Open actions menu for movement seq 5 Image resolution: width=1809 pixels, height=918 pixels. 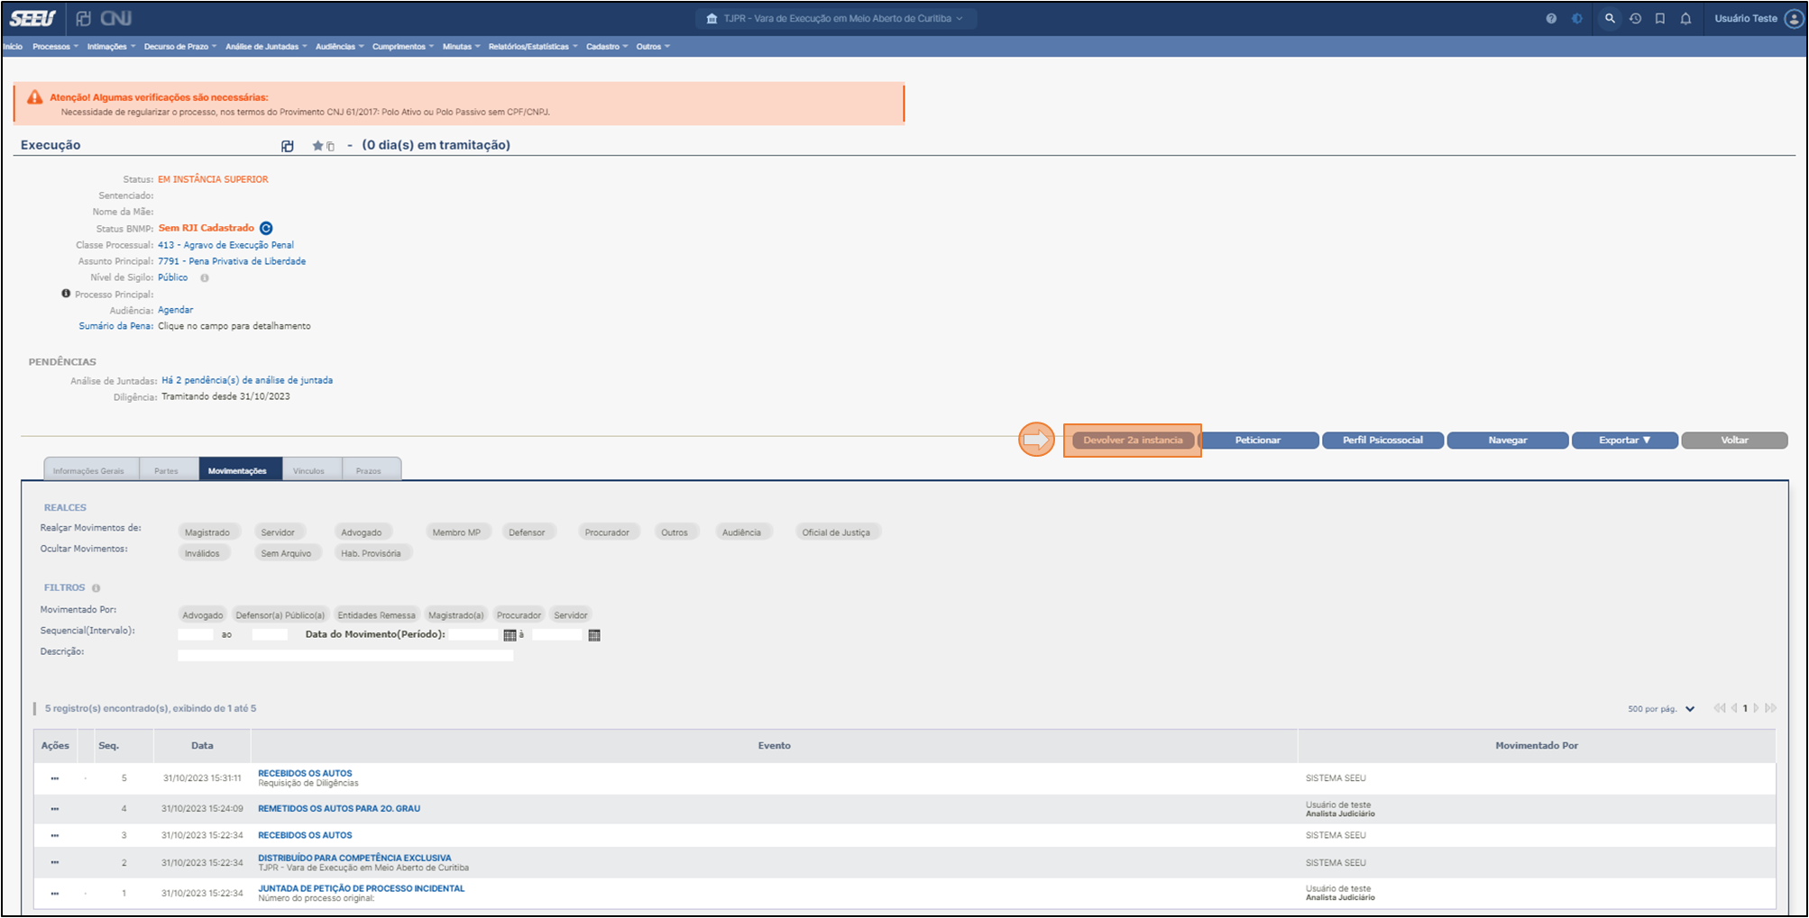pyautogui.click(x=55, y=778)
